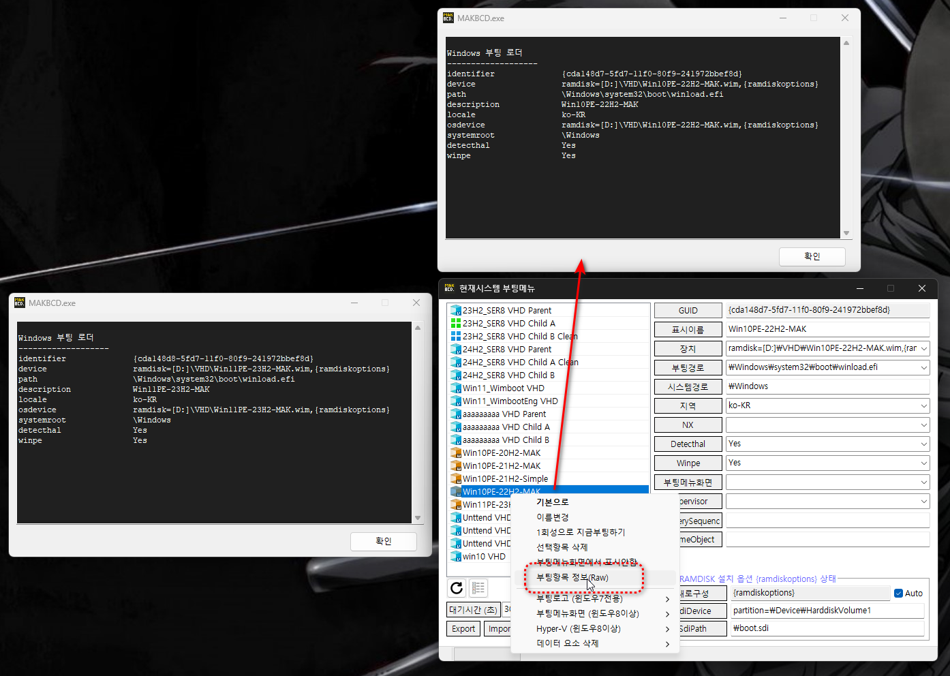The width and height of the screenshot is (950, 676).
Task: Click the icon of selected Win10PE-22H2-MAK entry
Action: pyautogui.click(x=456, y=492)
